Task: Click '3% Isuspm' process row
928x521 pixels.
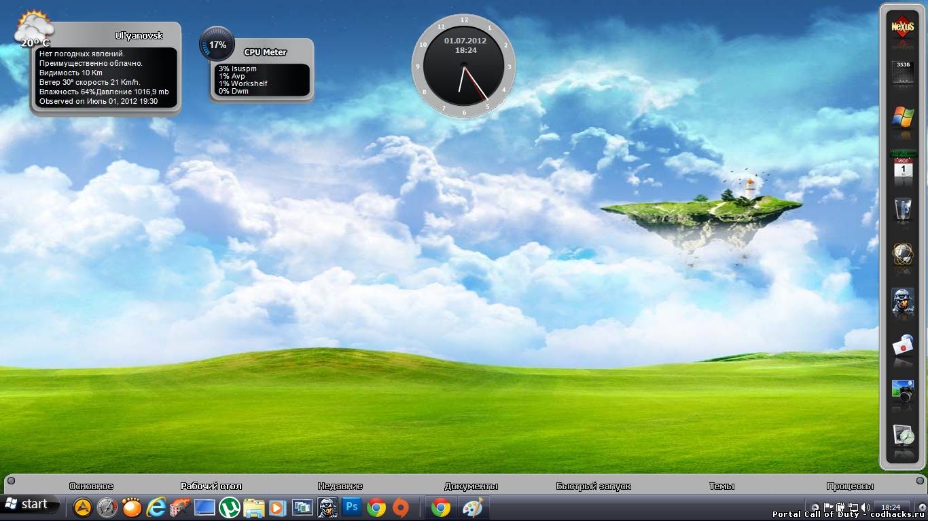Action: 238,69
